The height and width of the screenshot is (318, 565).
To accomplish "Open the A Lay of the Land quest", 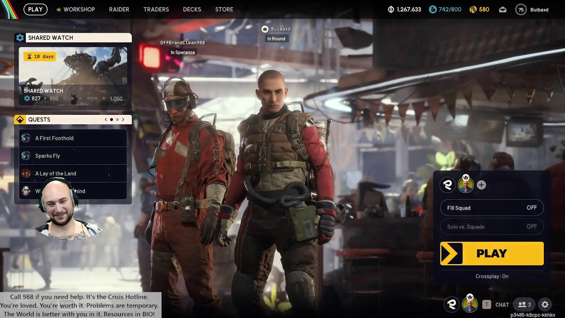I will coord(73,174).
